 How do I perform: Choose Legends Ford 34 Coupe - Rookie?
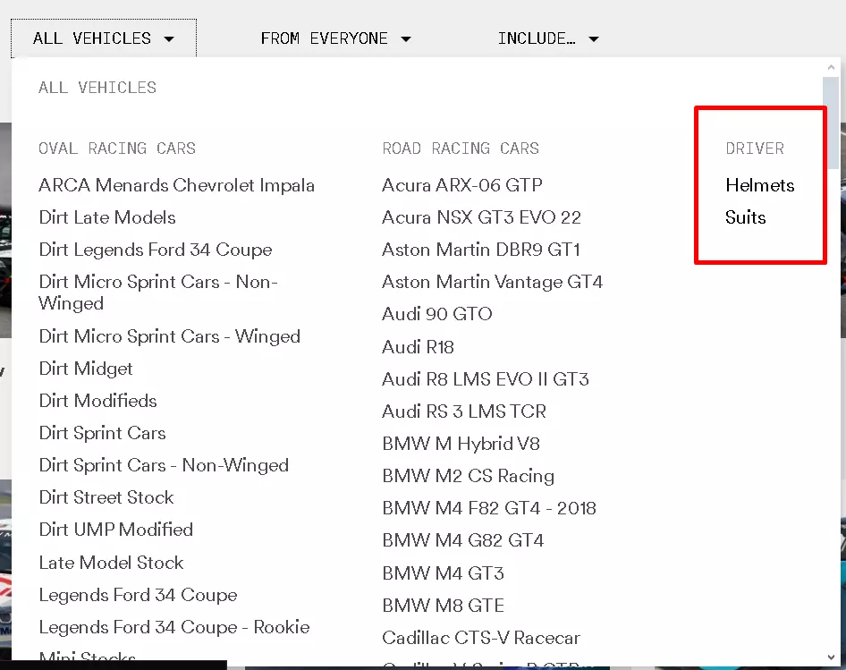click(174, 627)
